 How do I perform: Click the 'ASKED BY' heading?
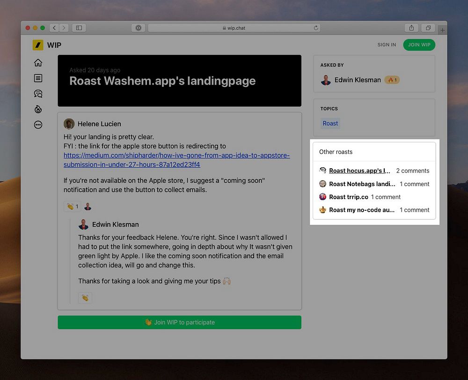(x=332, y=65)
